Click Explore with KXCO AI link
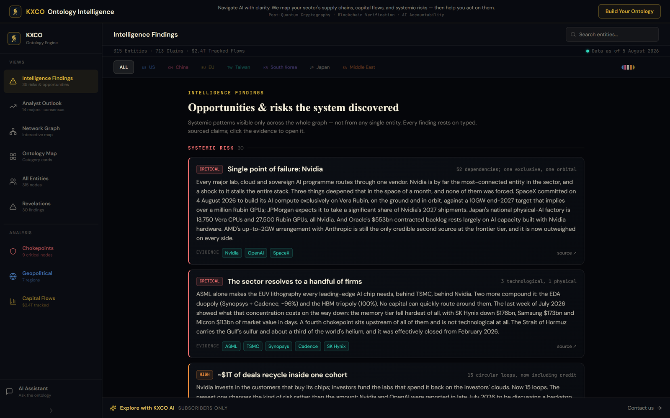 147,408
